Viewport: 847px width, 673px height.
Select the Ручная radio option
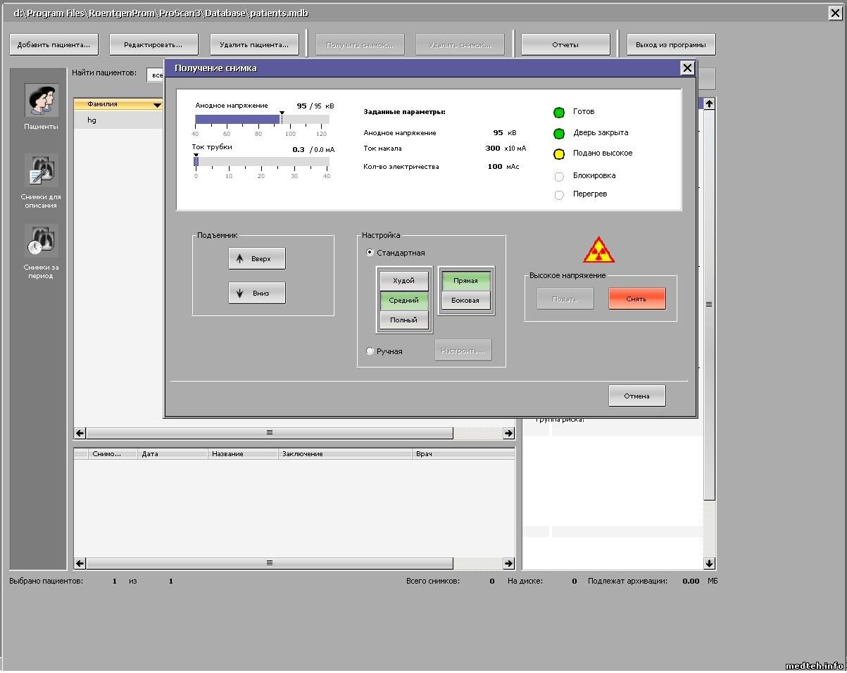pyautogui.click(x=370, y=351)
